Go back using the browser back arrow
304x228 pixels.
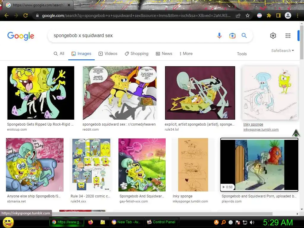point(7,15)
